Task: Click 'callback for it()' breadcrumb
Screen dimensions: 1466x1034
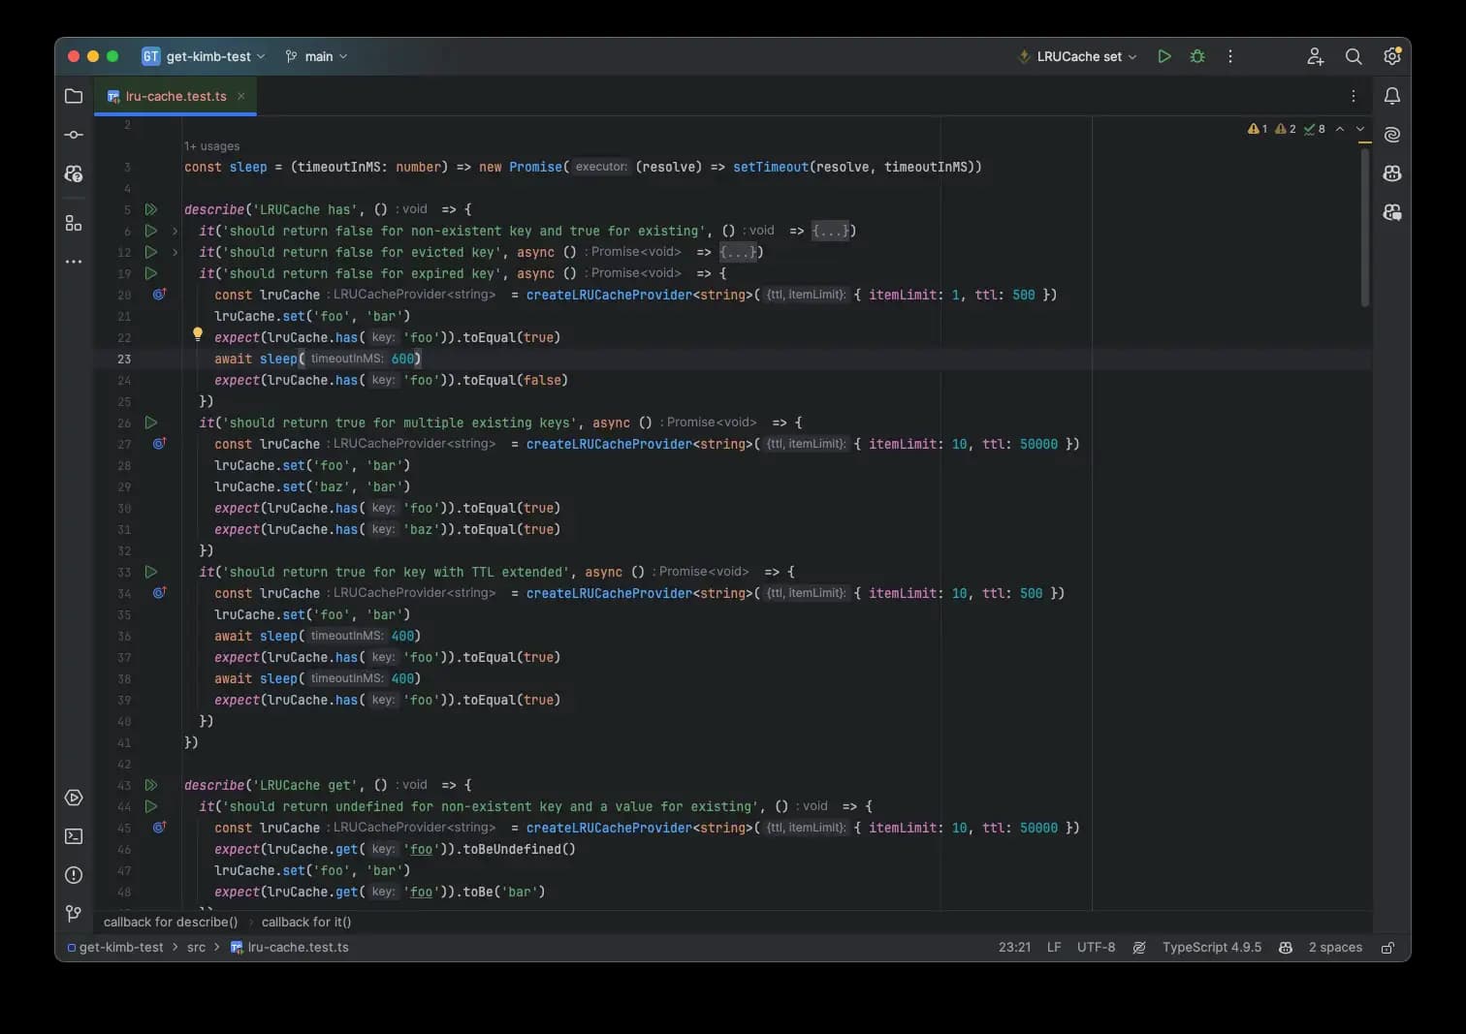Action: pyautogui.click(x=306, y=923)
